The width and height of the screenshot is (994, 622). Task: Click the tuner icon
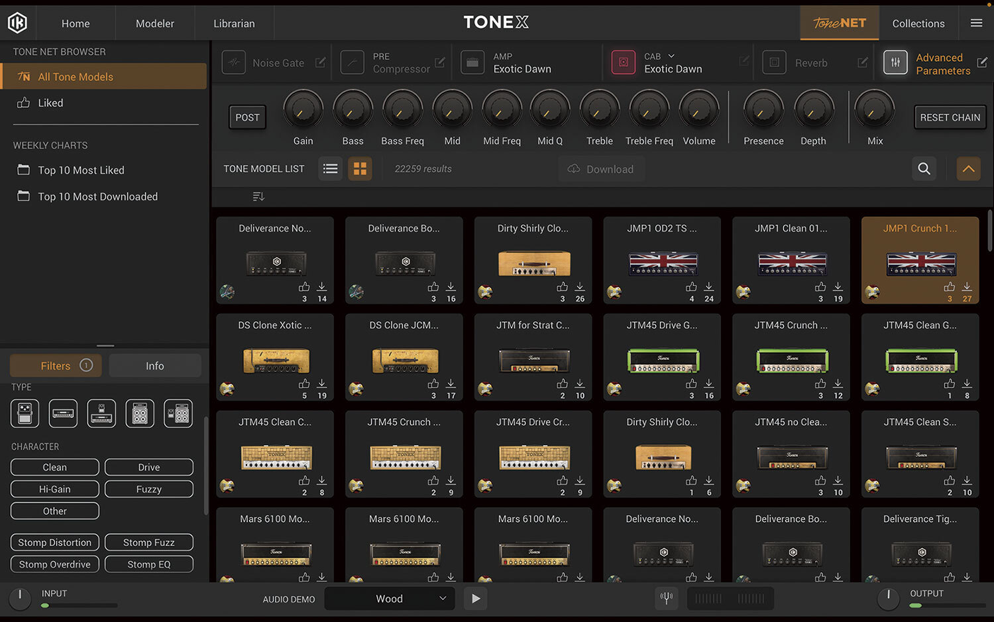pos(667,599)
